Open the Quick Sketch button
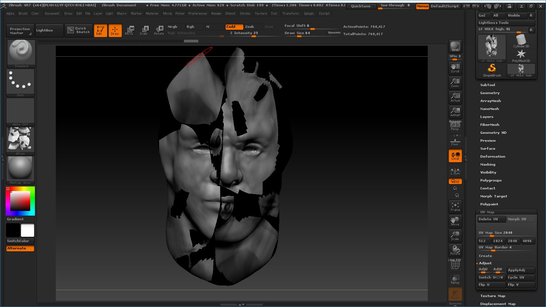 79,30
